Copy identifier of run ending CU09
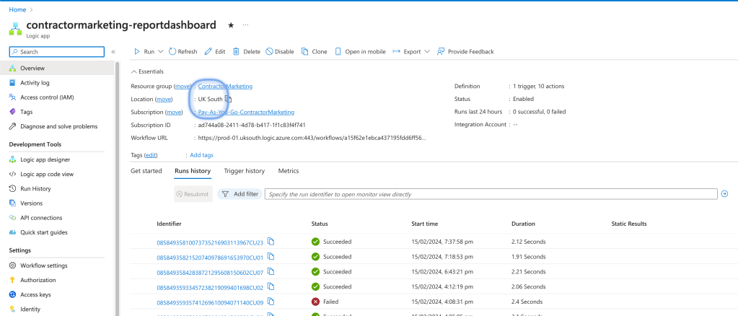Viewport: 738px width, 316px height. click(x=271, y=302)
